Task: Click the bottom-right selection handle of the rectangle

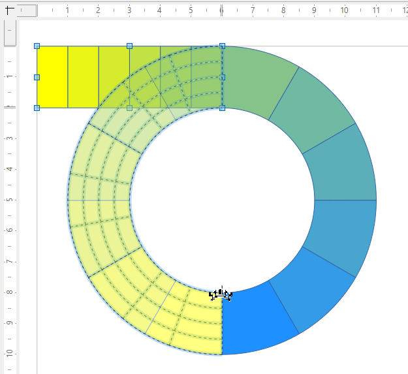Action: click(x=222, y=108)
